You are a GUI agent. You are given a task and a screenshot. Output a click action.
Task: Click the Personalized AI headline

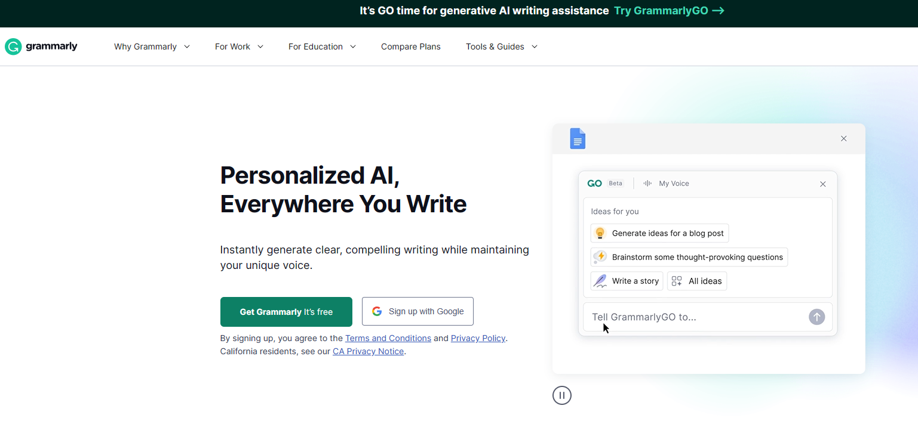(x=343, y=190)
